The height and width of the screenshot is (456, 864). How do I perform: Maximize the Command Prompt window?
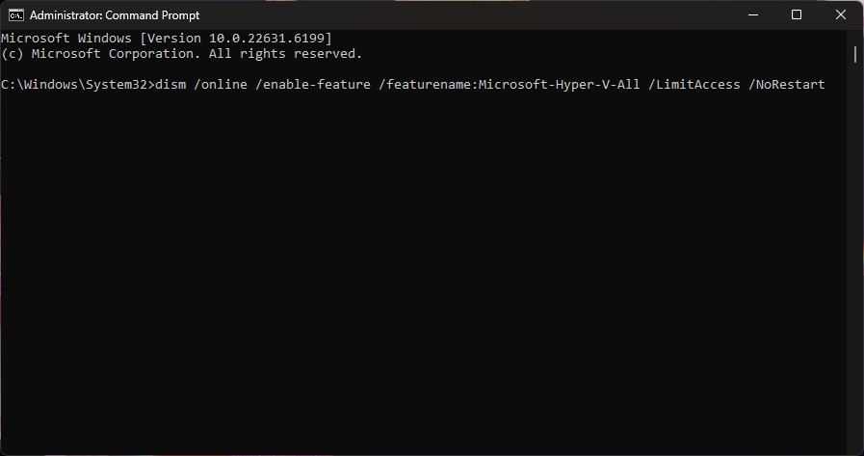[796, 14]
